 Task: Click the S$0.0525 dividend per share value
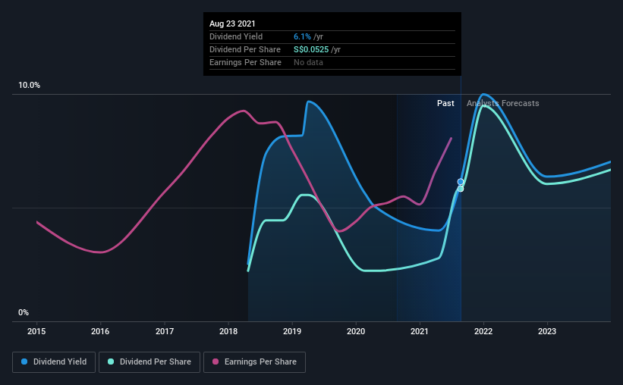click(x=311, y=49)
